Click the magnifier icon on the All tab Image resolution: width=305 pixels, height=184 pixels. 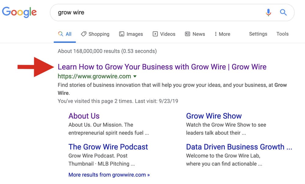61,34
